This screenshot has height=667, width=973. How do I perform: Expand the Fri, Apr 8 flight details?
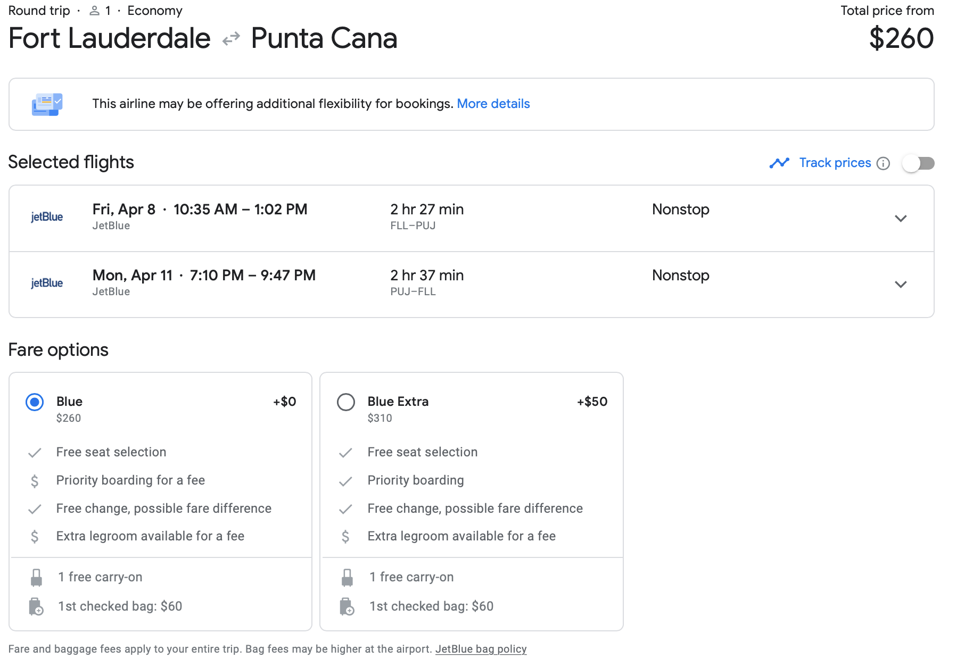(x=900, y=219)
